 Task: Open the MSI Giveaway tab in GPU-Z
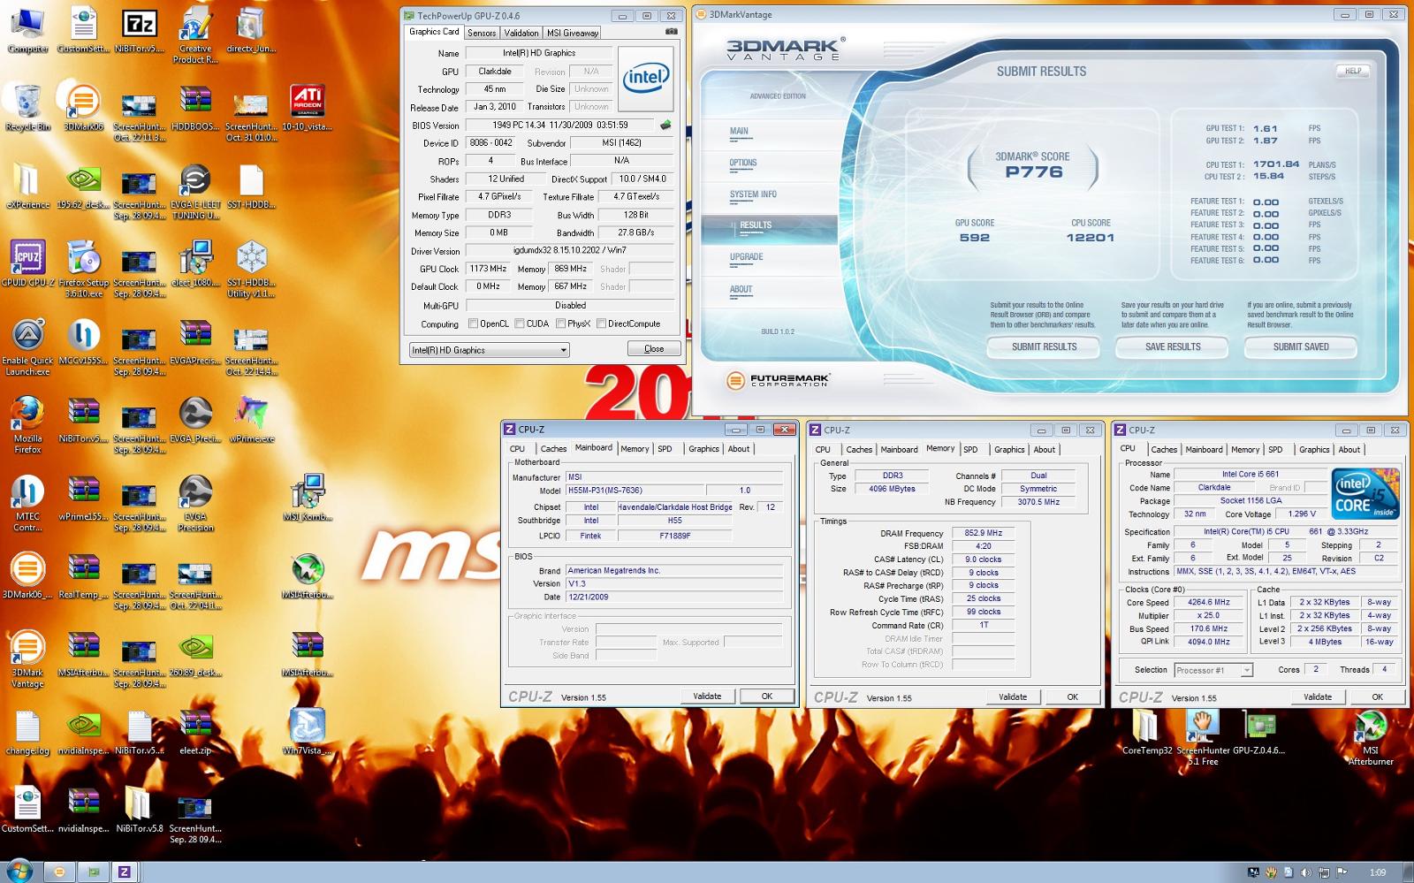coord(573,33)
